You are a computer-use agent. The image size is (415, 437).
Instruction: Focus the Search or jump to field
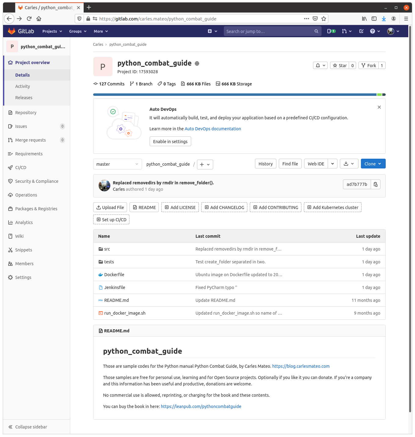272,31
